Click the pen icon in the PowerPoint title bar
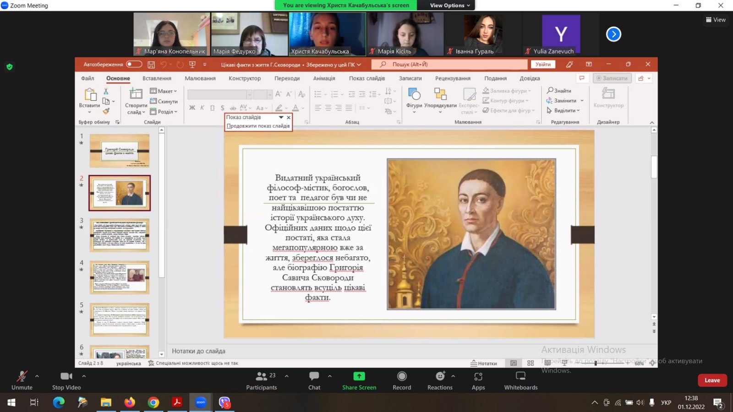The width and height of the screenshot is (733, 412). coord(569,65)
